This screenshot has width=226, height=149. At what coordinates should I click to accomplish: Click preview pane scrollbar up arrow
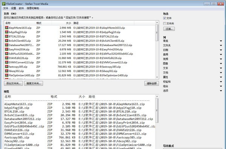click(157, 96)
